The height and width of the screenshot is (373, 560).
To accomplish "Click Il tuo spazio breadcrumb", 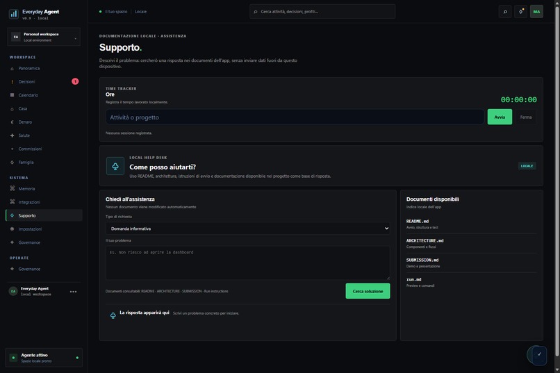I will (116, 12).
